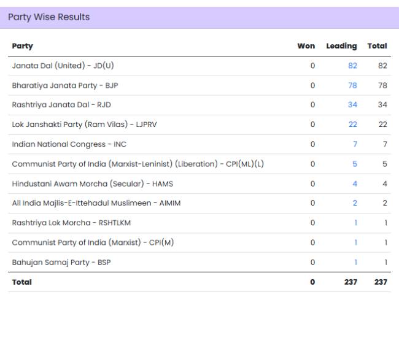Click CPI(M) leading count link

(355, 242)
